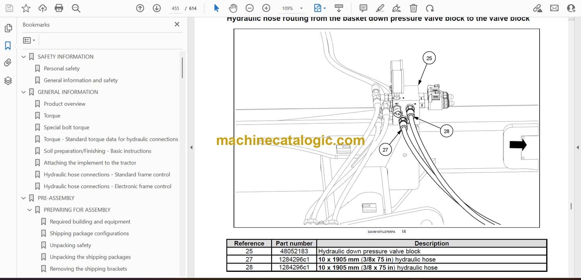Open the zoom percentage dropdown
This screenshot has width=581, height=280.
pyautogui.click(x=301, y=9)
